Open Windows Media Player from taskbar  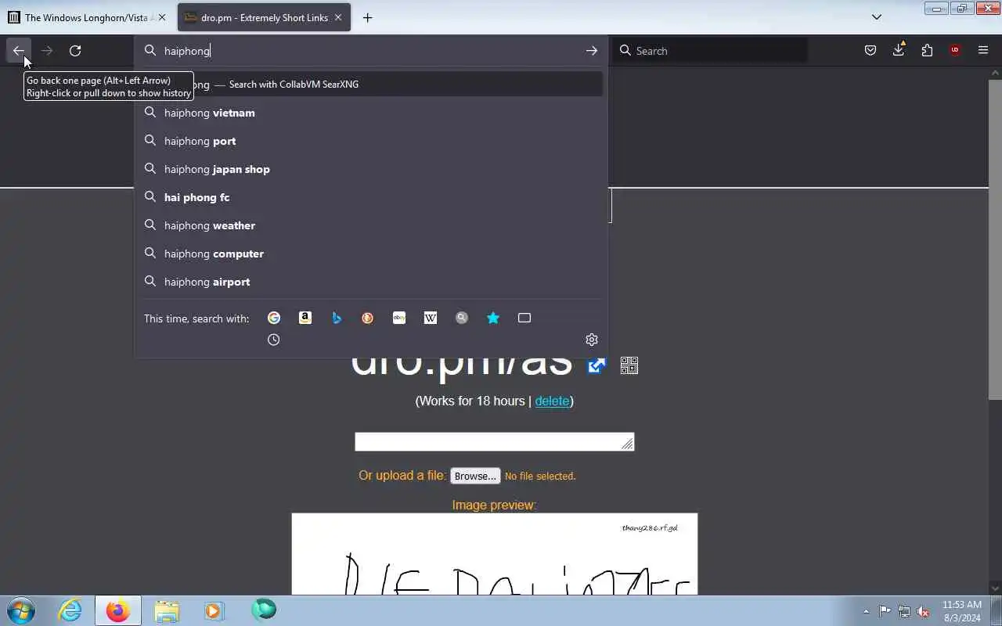(214, 610)
